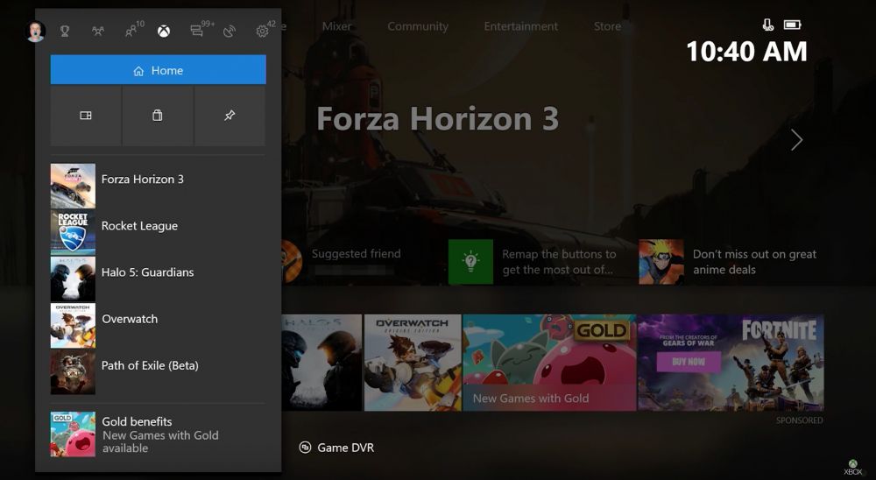
Task: Open the Broadcast and capture tab icon
Action: click(x=229, y=32)
